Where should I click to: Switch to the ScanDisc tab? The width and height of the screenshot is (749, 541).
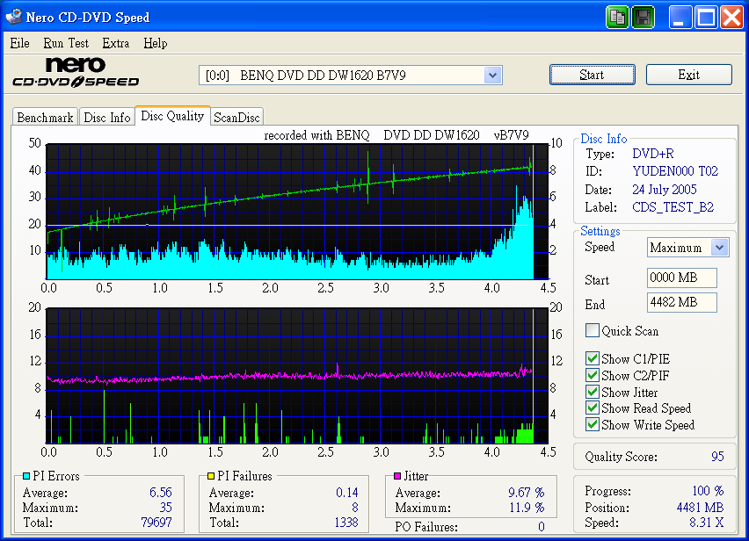(x=236, y=118)
